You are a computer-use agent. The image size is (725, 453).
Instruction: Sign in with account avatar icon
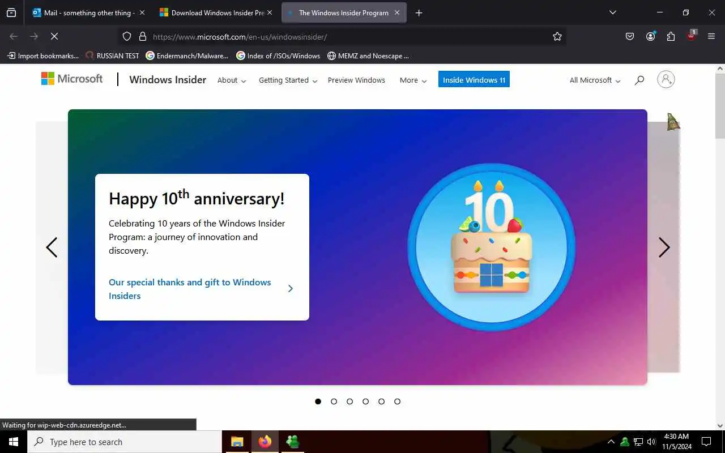pos(666,79)
